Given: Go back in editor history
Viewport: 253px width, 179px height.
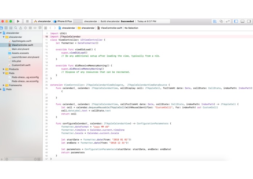Looking at the screenshot, I should [50, 28].
